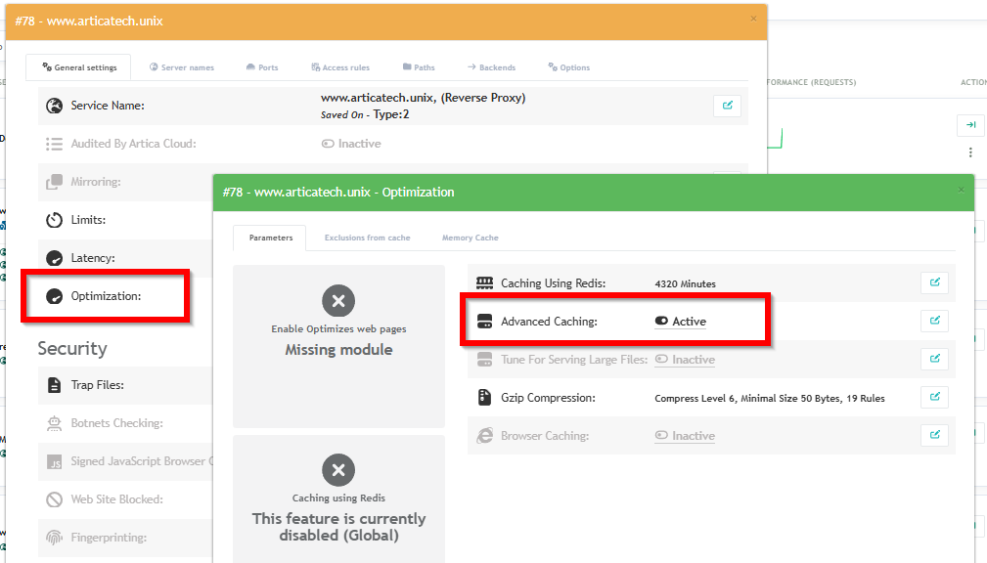The image size is (987, 563).
Task: Click Botnets Checking label
Action: [117, 423]
